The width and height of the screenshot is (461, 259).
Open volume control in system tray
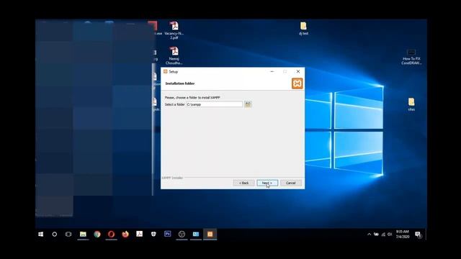coord(390,234)
